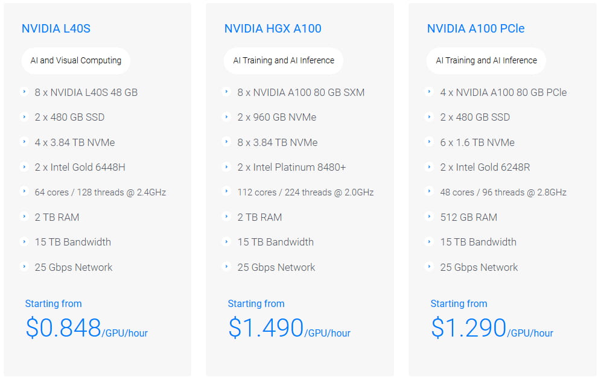Open the NVIDIA A100 PCIe plan title
The height and width of the screenshot is (380, 601).
tap(475, 28)
